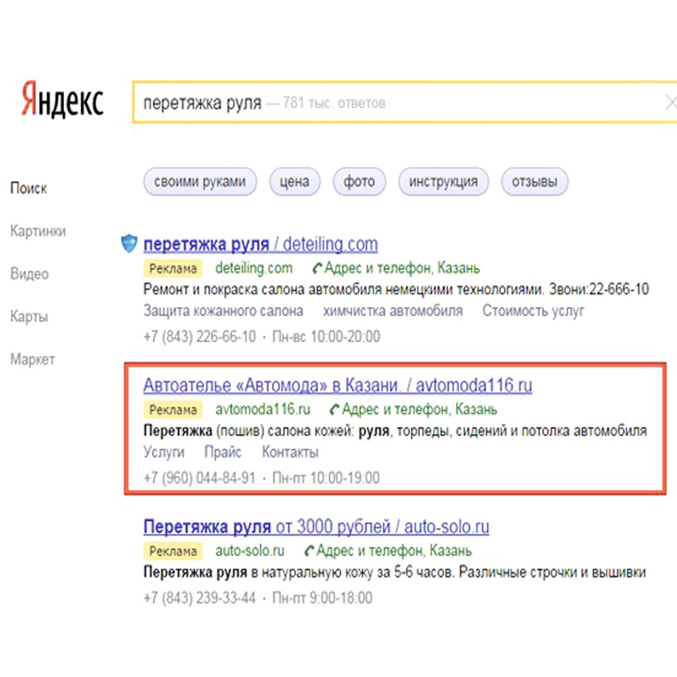677x677 pixels.
Task: Select the 'своими руками' suggestion chip
Action: pos(200,182)
